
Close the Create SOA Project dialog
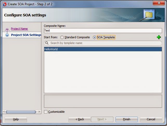tap(159, 3)
